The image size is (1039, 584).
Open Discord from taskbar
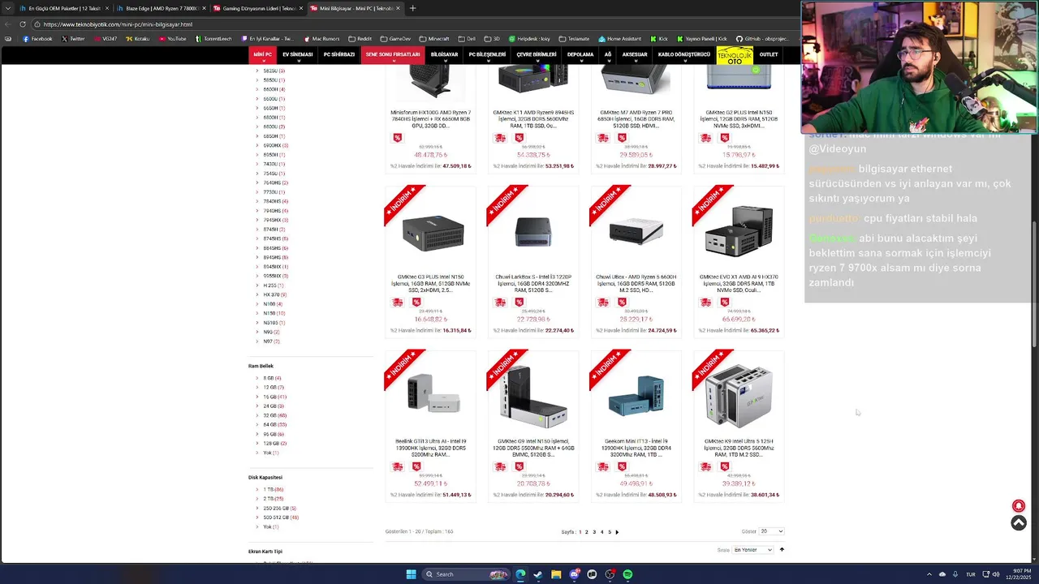(574, 574)
